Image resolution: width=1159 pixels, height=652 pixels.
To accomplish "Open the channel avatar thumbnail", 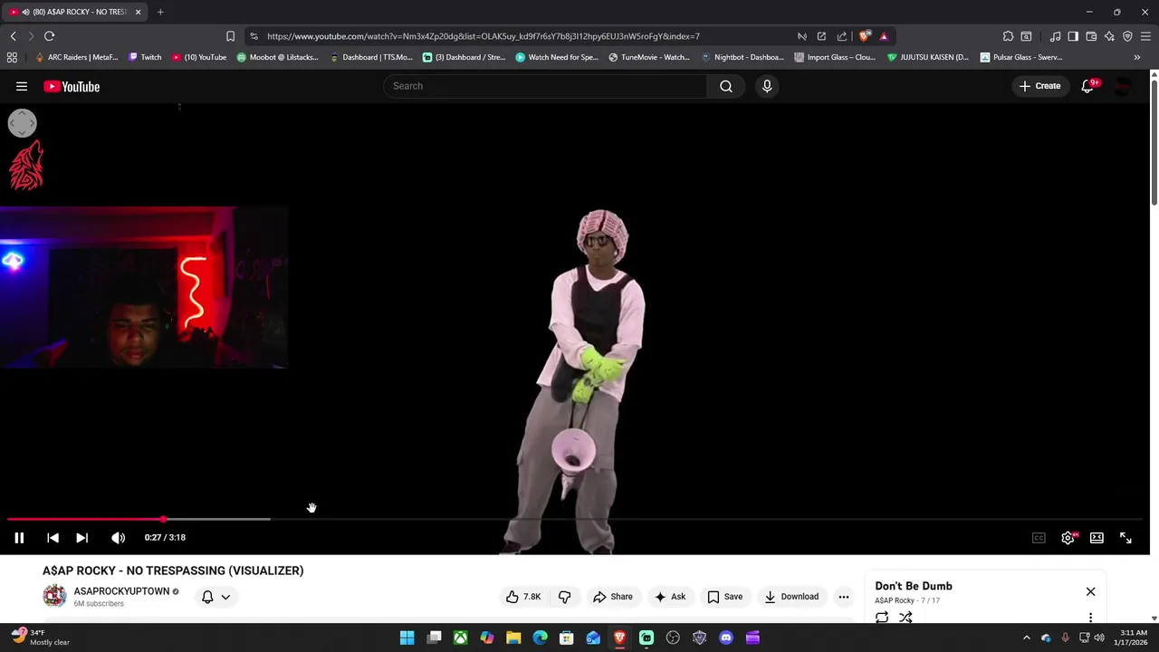I will point(54,596).
